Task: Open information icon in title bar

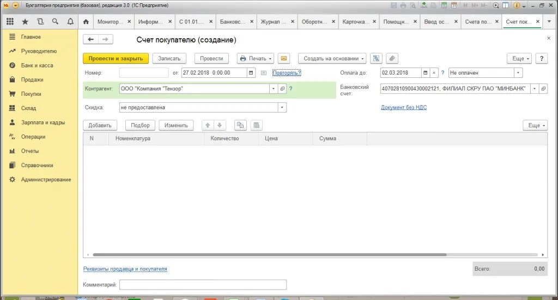Action: tap(517, 5)
